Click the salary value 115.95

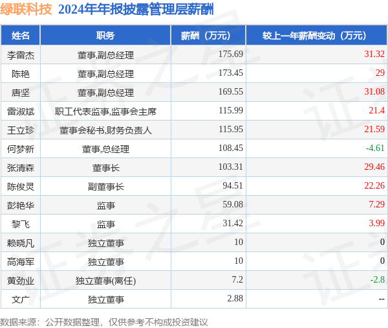tap(231, 129)
